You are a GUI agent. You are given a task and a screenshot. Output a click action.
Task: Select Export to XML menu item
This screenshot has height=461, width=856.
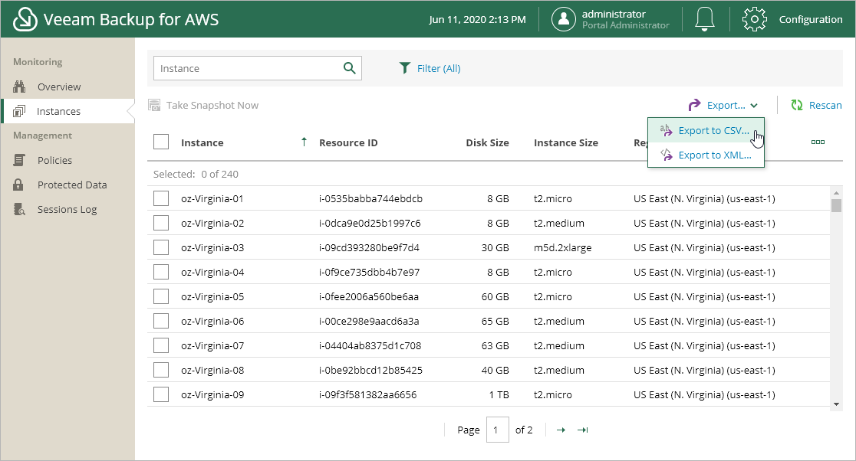(706, 155)
